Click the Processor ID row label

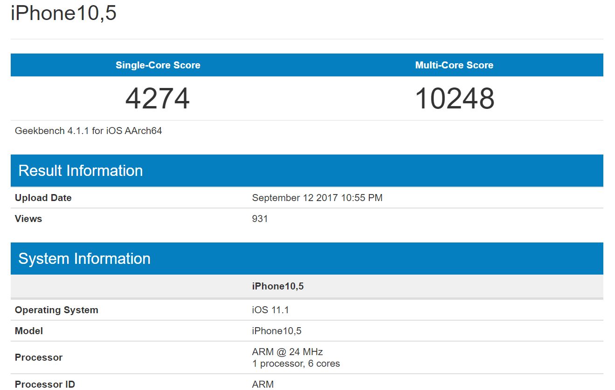(45, 384)
